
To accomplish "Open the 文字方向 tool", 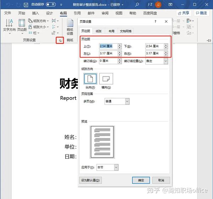I will coord(9,26).
